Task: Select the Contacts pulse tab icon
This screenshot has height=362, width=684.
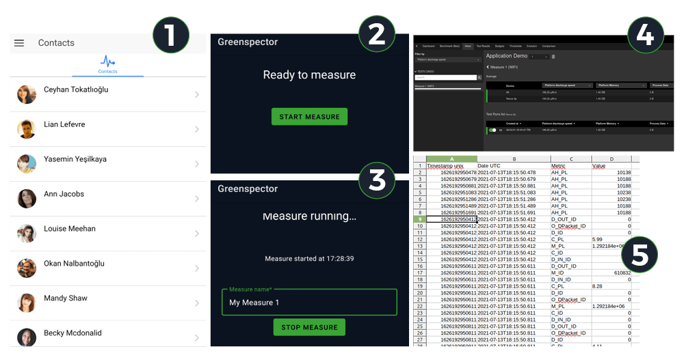Action: (x=107, y=61)
